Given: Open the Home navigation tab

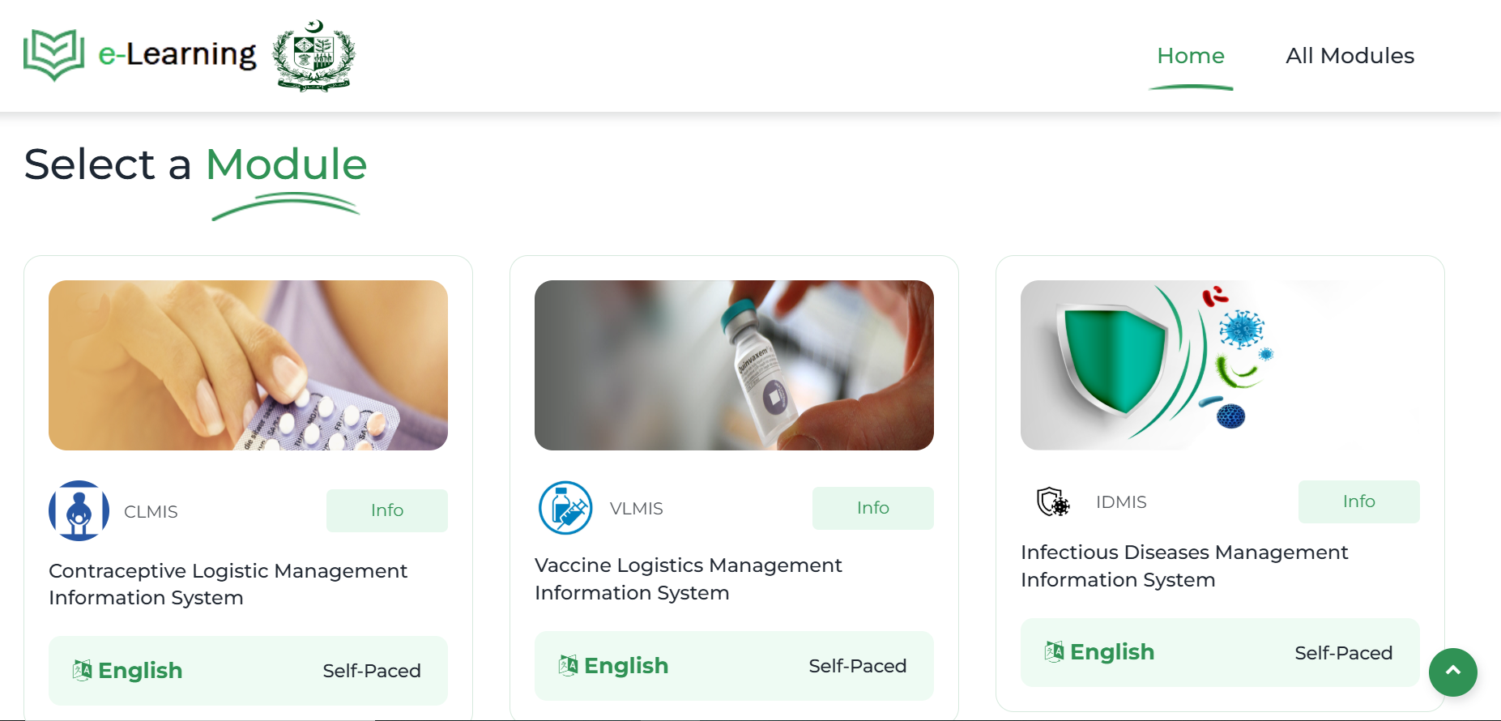Looking at the screenshot, I should pyautogui.click(x=1190, y=56).
